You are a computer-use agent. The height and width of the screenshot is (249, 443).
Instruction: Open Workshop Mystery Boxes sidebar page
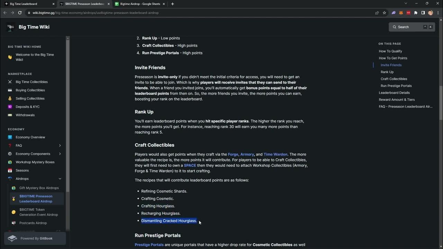[x=35, y=162]
